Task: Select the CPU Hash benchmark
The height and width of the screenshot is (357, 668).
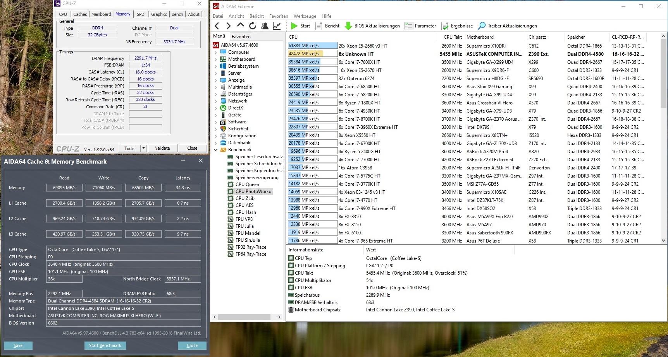Action: click(246, 212)
